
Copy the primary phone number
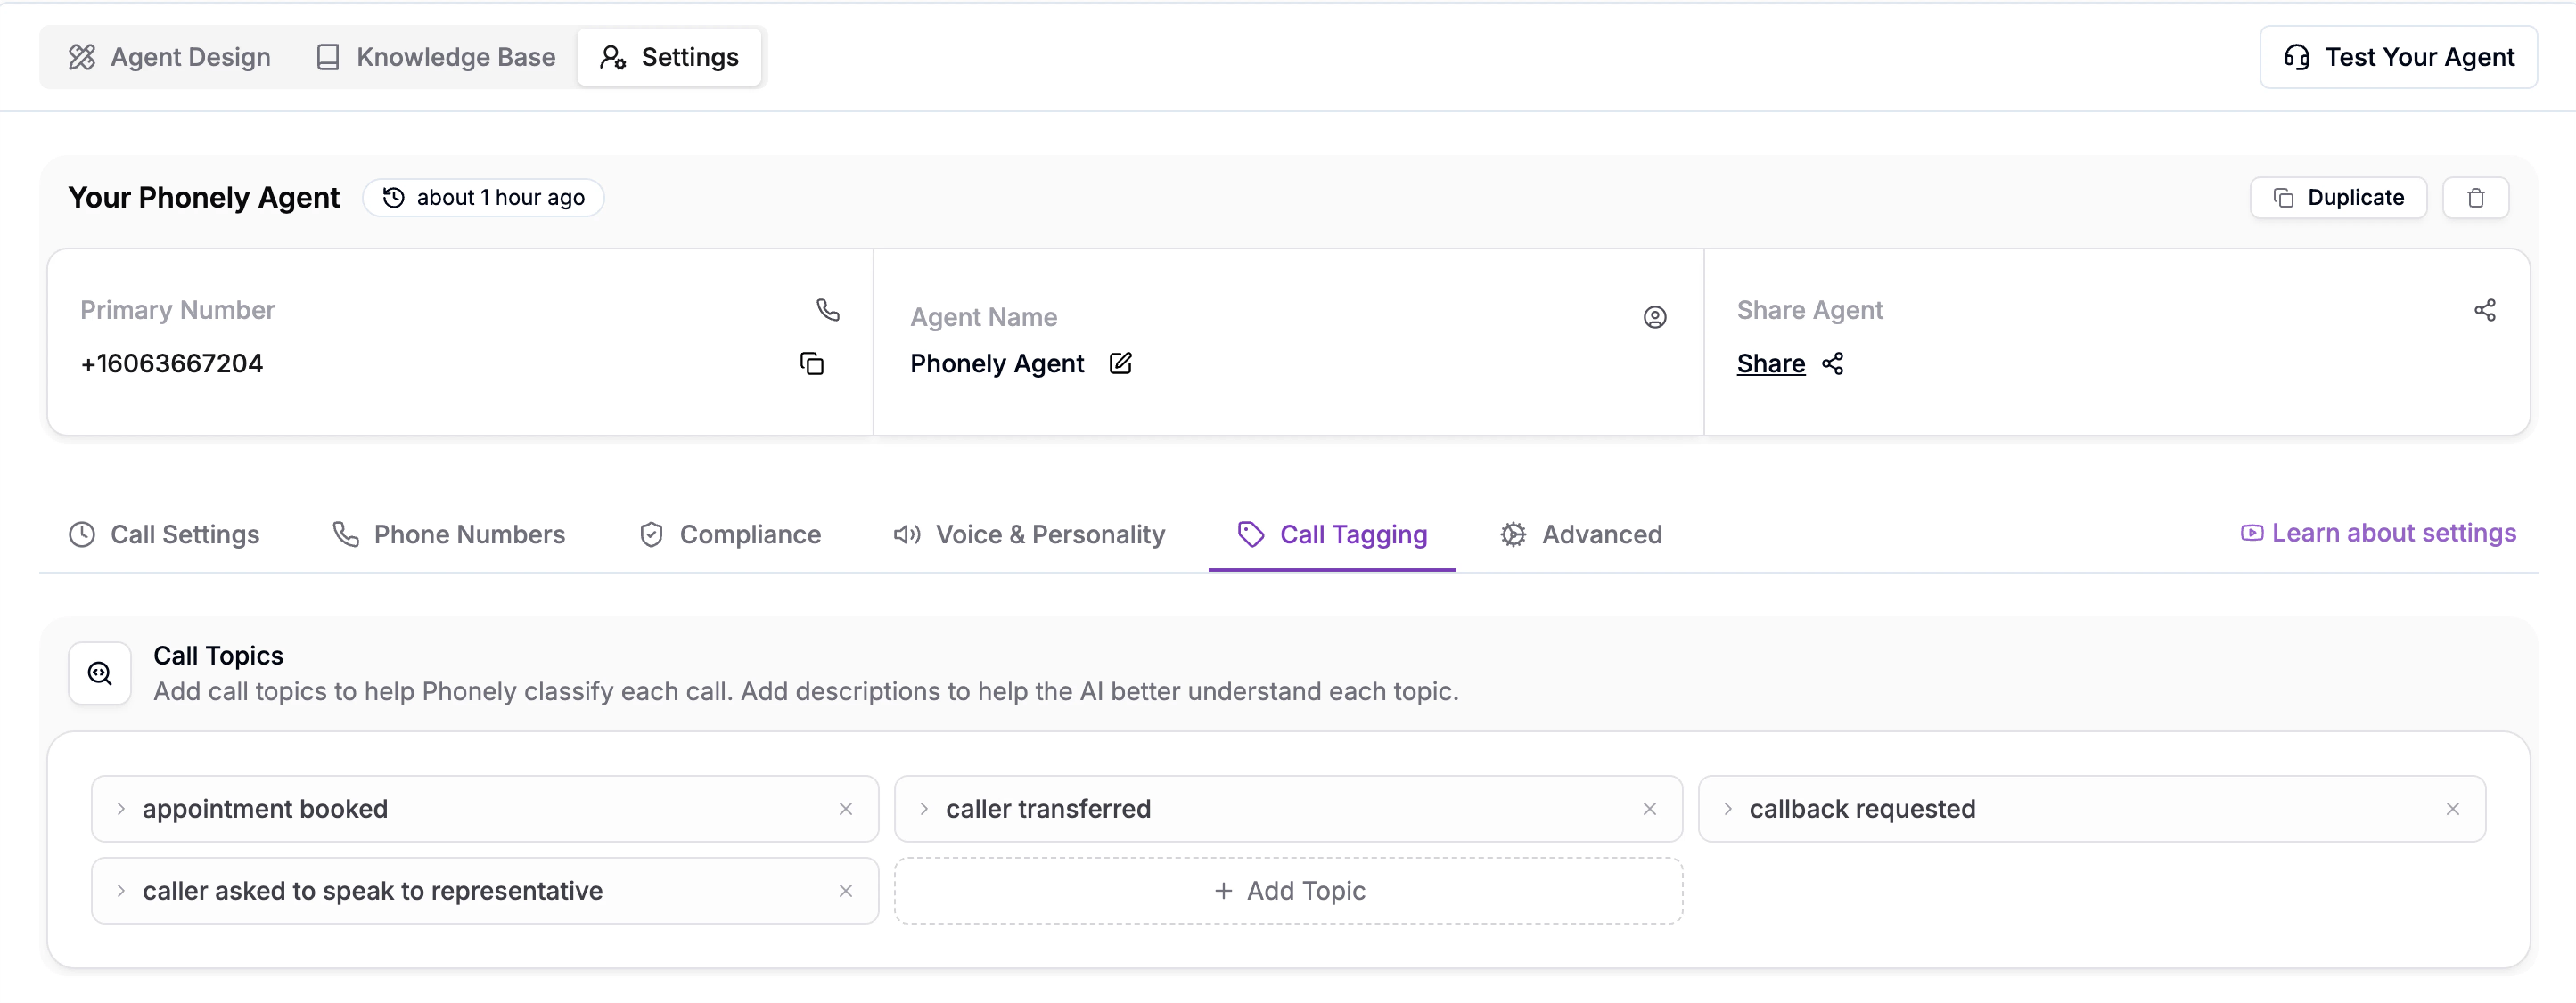tap(812, 363)
